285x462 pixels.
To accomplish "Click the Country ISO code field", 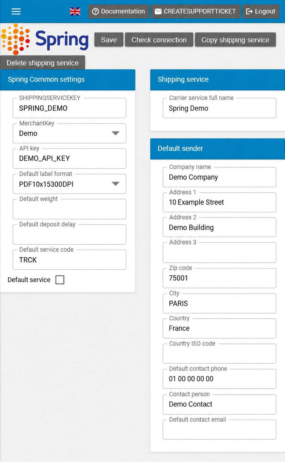I will (219, 354).
